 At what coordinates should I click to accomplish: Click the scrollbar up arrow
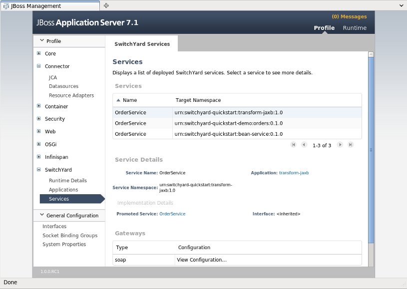(x=371, y=54)
